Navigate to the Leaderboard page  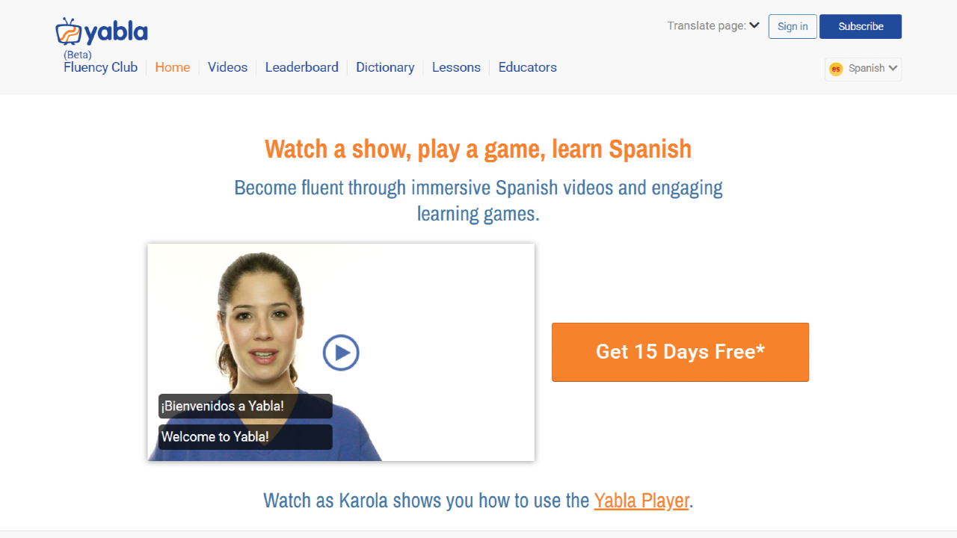301,67
